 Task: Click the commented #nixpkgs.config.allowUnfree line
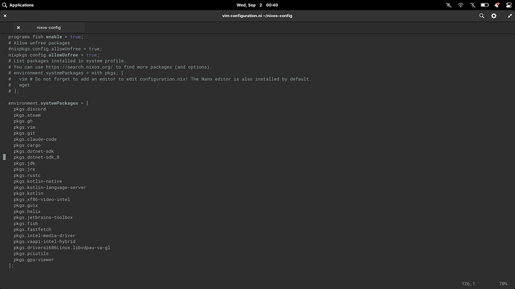[x=55, y=49]
